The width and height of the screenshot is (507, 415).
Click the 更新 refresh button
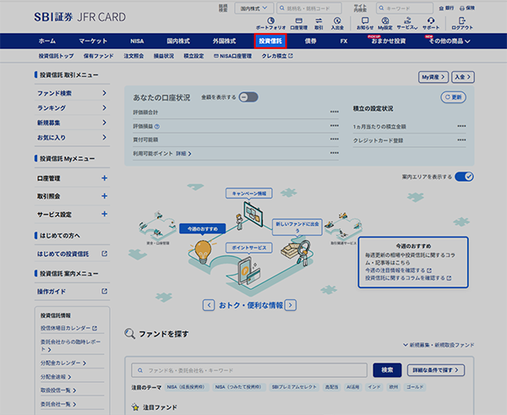point(455,97)
